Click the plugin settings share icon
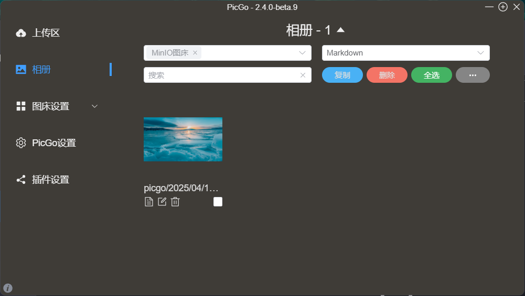This screenshot has height=296, width=525. [21, 180]
